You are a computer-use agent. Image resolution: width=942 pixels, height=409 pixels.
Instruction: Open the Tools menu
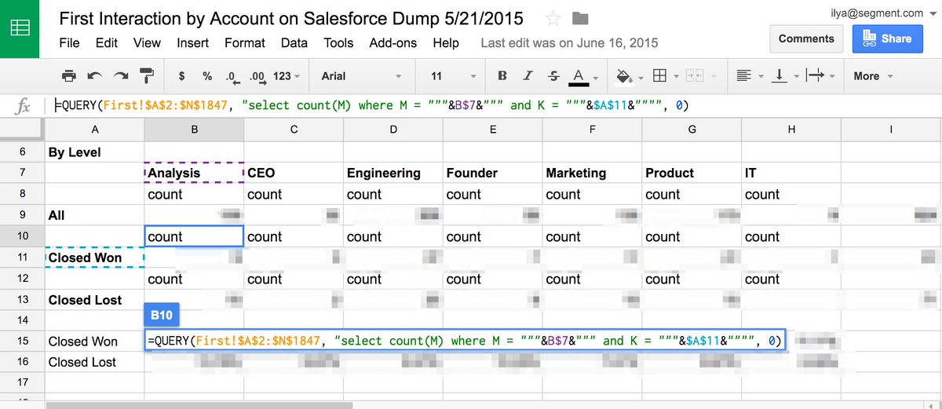click(x=339, y=42)
